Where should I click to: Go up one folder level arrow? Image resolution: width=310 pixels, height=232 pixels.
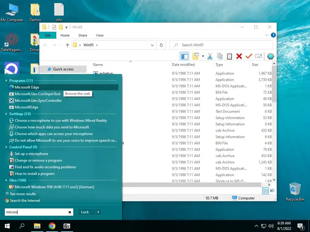(x=68, y=45)
